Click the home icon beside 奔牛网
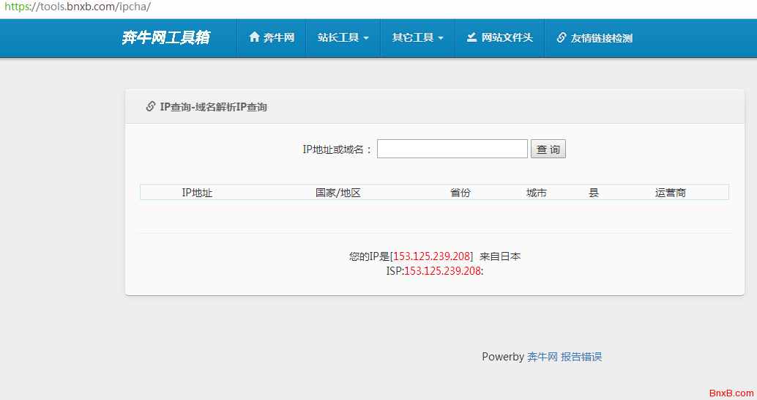The image size is (757, 400). click(254, 37)
